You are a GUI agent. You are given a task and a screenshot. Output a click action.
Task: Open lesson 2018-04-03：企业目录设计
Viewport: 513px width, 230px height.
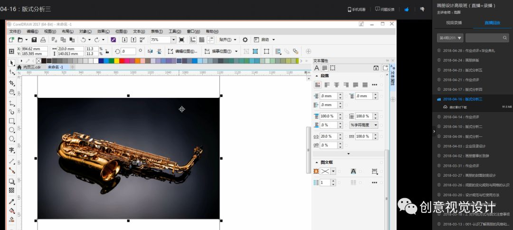click(x=464, y=146)
